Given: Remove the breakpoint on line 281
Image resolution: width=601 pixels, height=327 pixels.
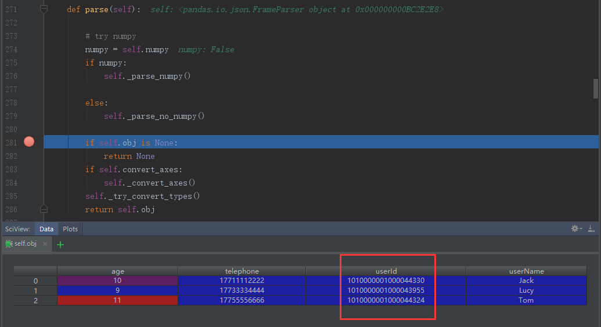Looking at the screenshot, I should click(29, 142).
